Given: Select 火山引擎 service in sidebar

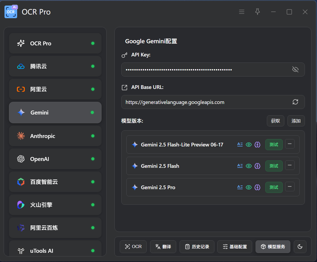Looking at the screenshot, I should pyautogui.click(x=55, y=205).
